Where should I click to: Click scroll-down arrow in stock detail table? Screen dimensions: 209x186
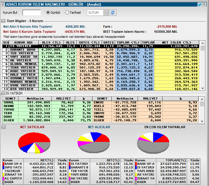(x=202, y=121)
